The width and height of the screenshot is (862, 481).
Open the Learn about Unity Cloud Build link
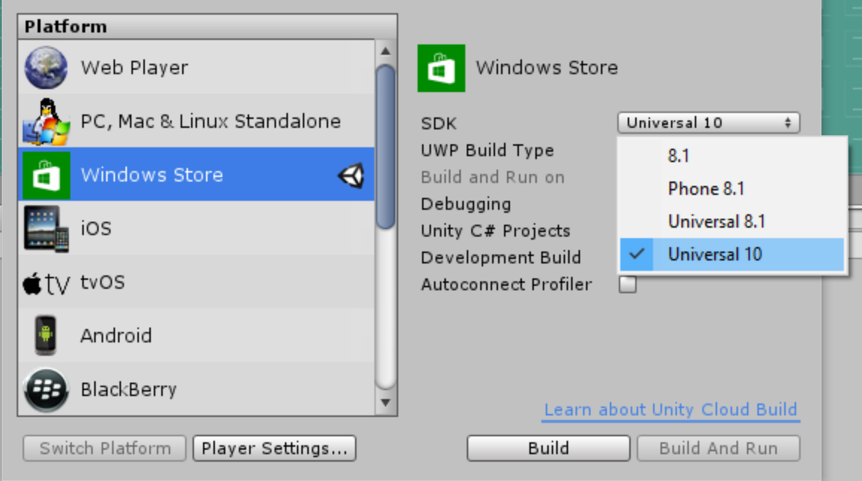[671, 410]
